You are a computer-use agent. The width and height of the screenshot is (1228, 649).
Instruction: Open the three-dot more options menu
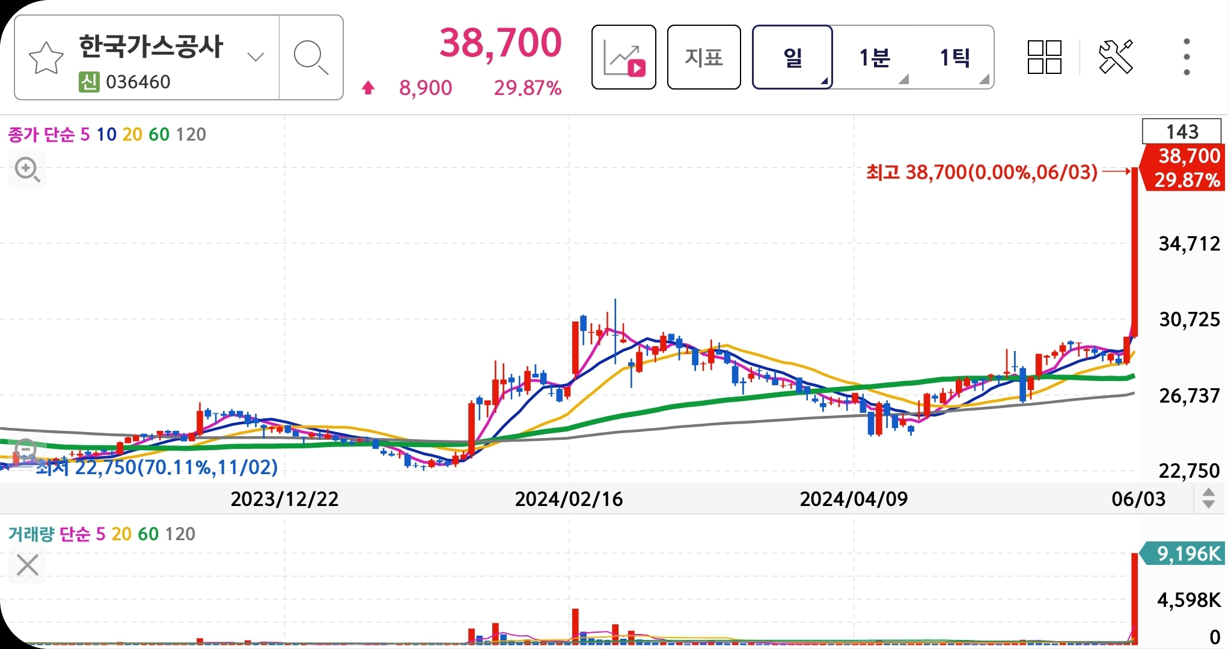click(x=1187, y=57)
